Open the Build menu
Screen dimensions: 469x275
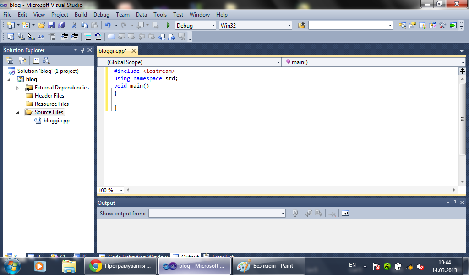tap(81, 15)
